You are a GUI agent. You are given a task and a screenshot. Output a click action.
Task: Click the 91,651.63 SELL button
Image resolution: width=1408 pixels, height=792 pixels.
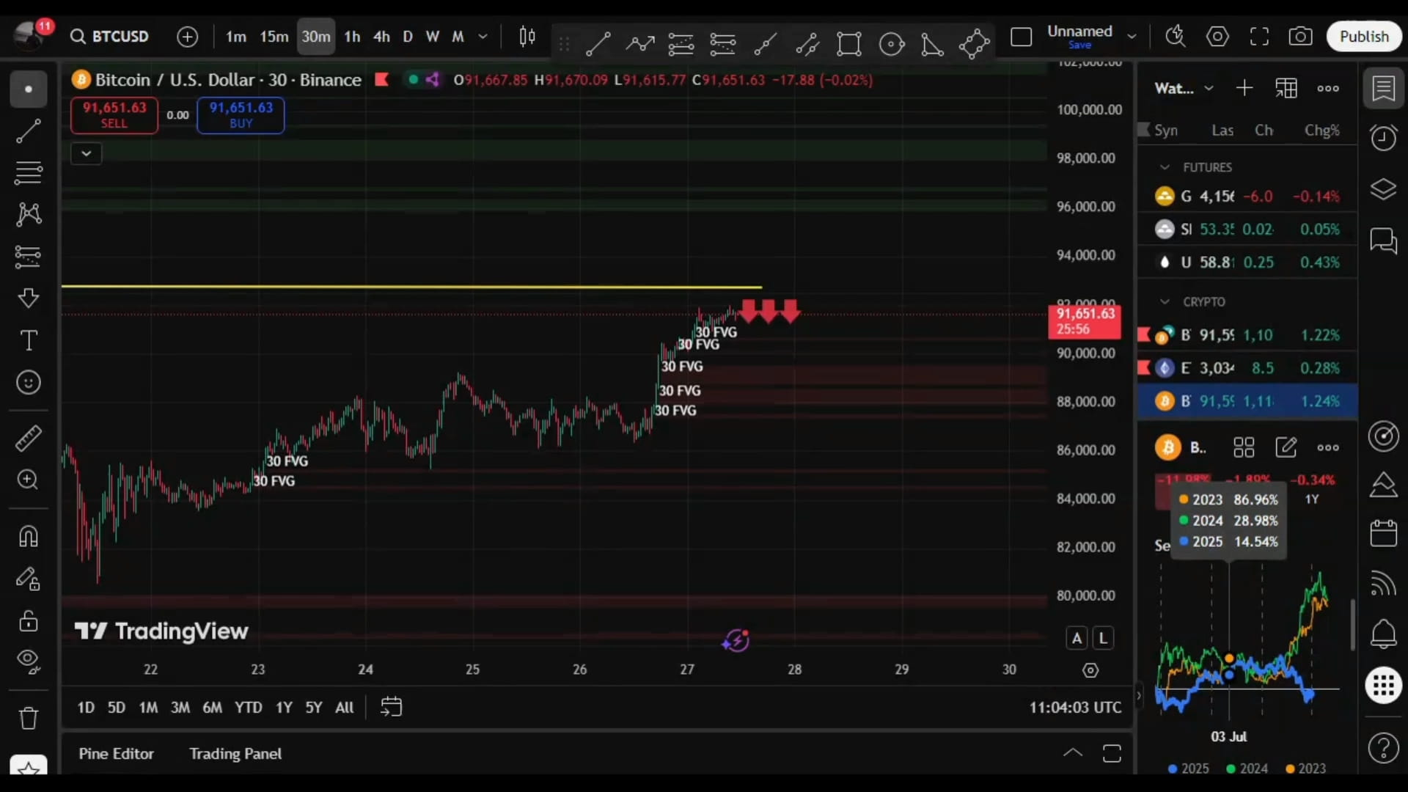tap(114, 115)
